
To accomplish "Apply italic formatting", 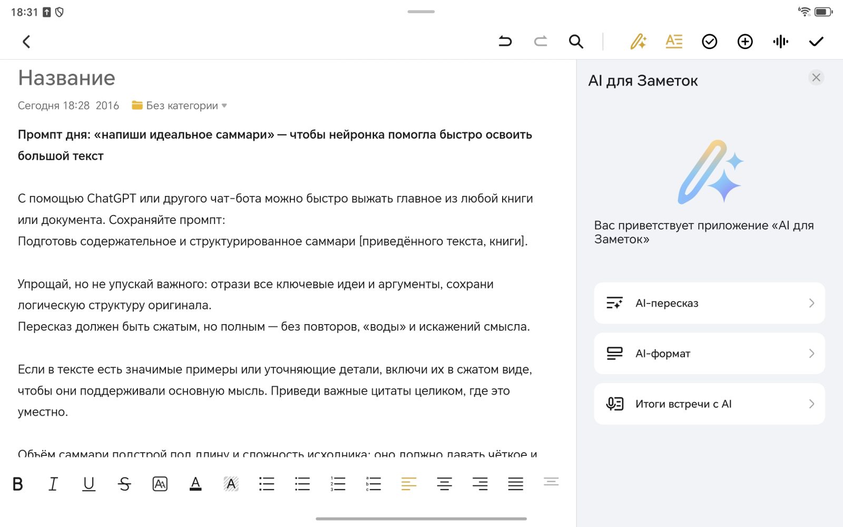I will [x=53, y=484].
